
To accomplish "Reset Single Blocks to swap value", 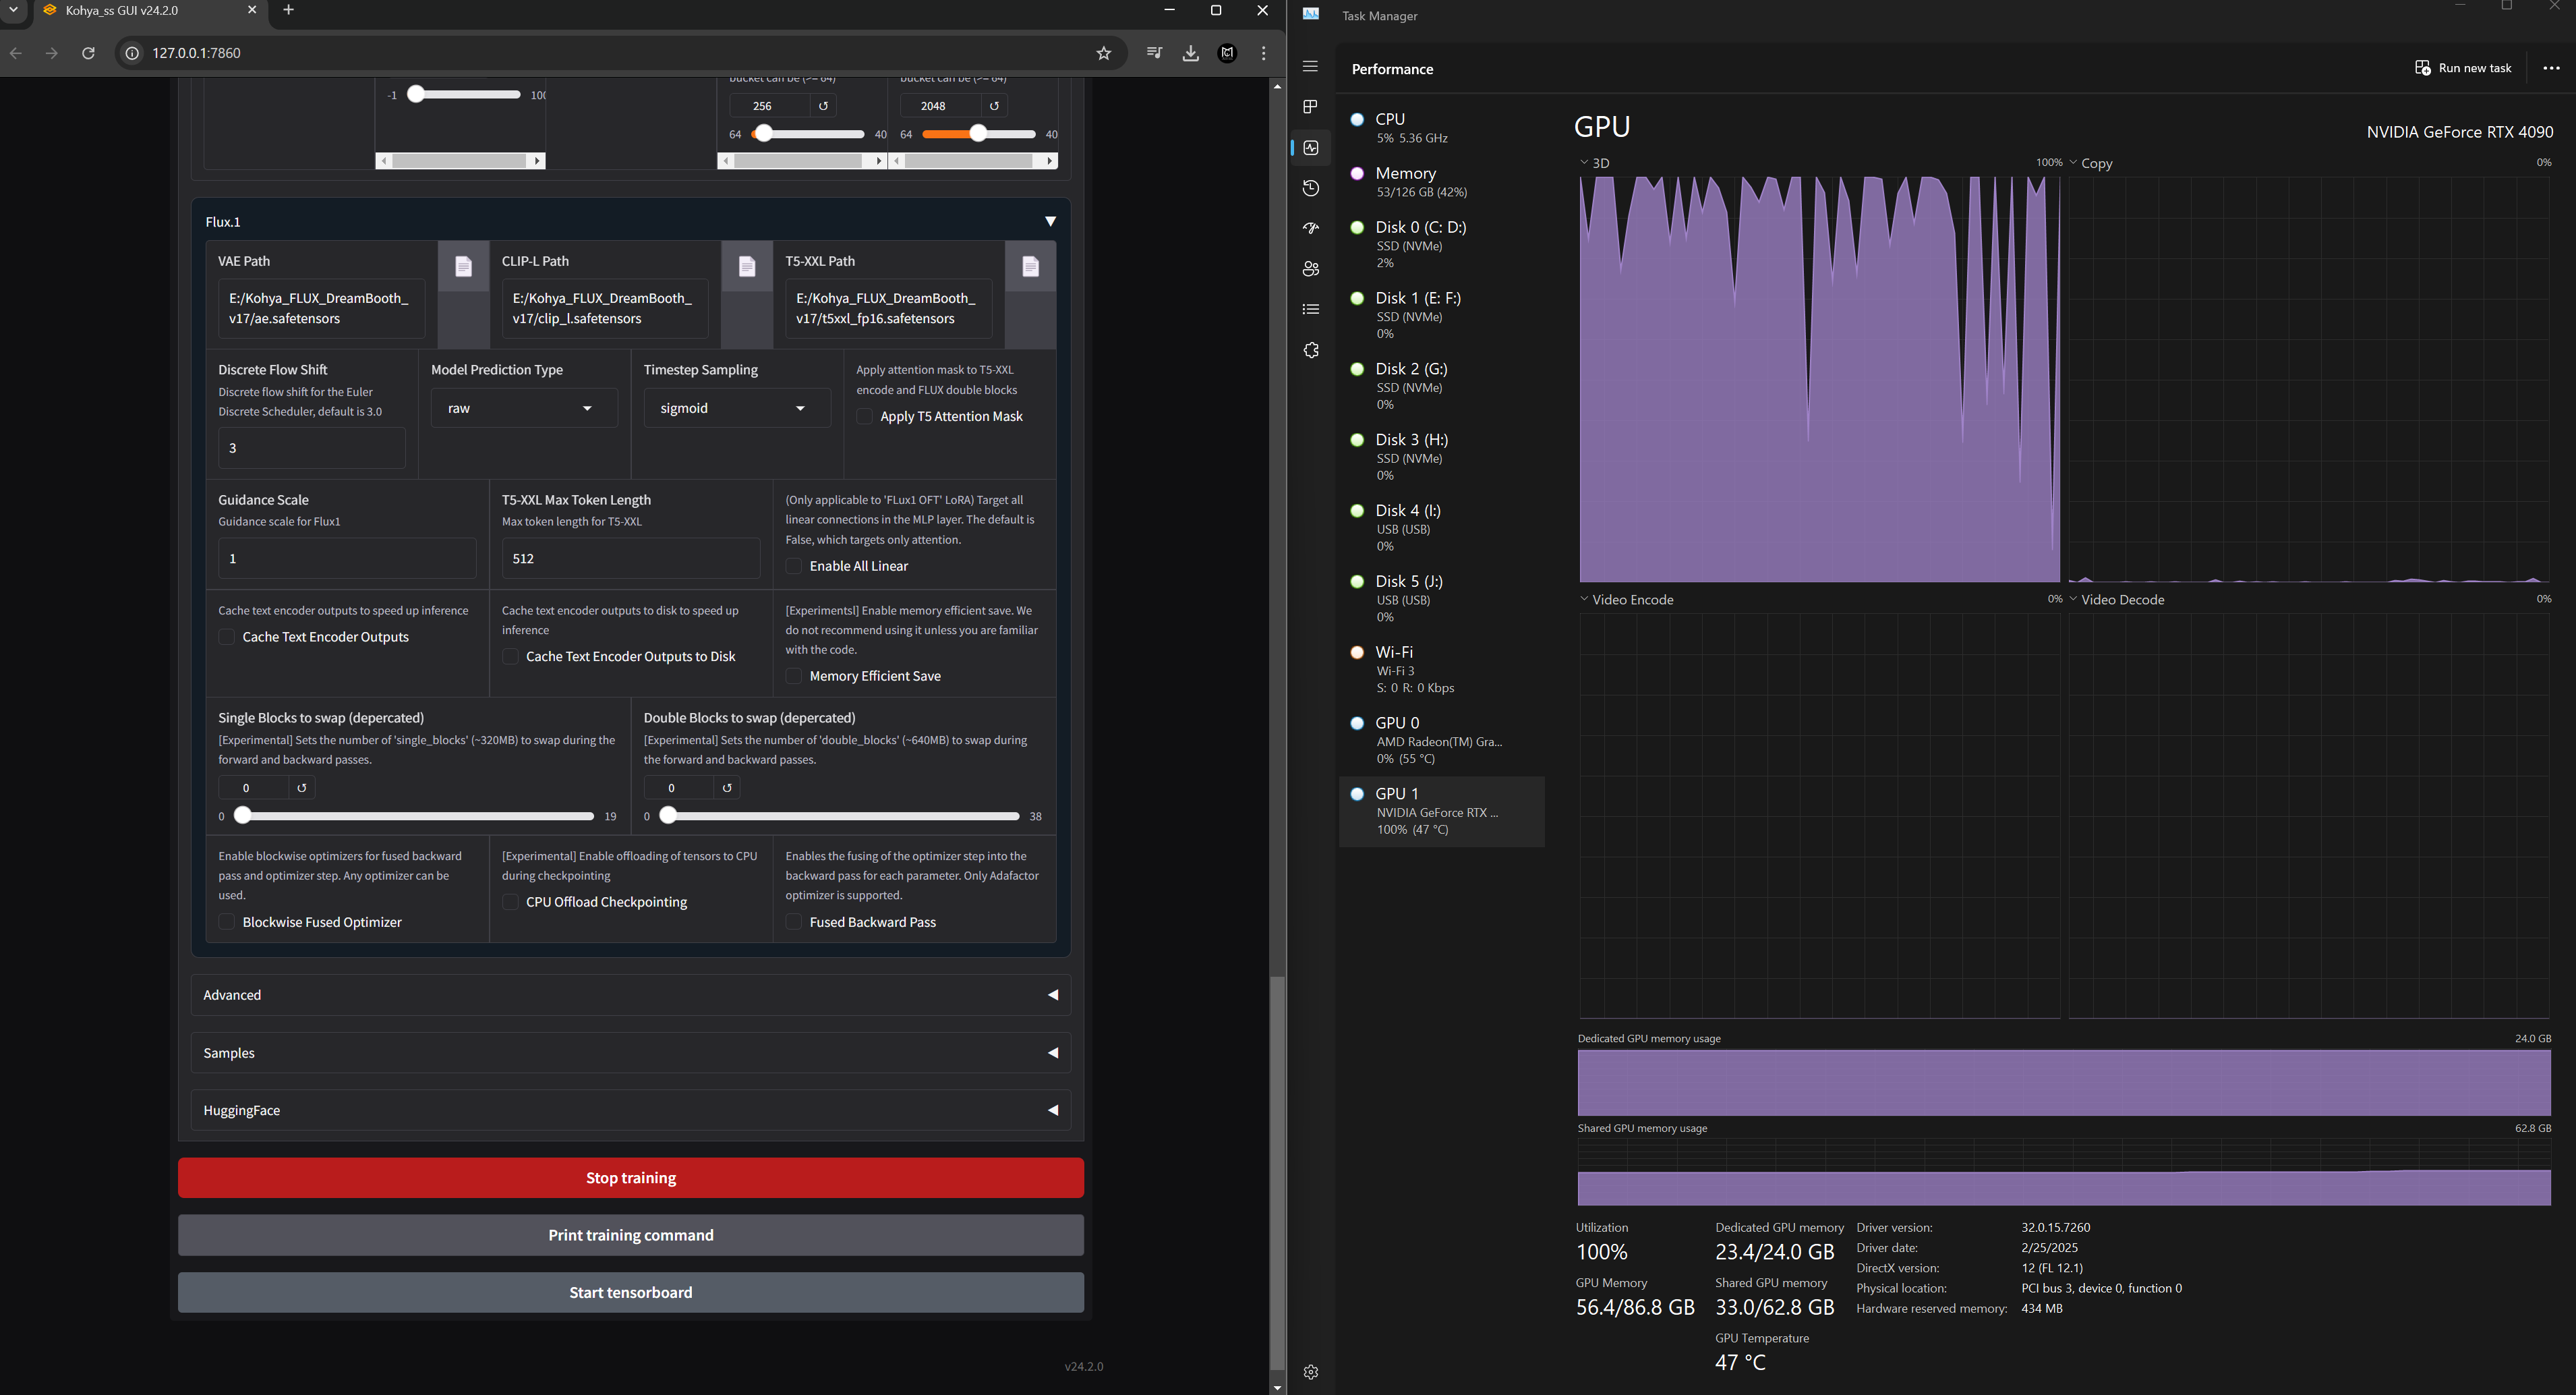I will [301, 788].
